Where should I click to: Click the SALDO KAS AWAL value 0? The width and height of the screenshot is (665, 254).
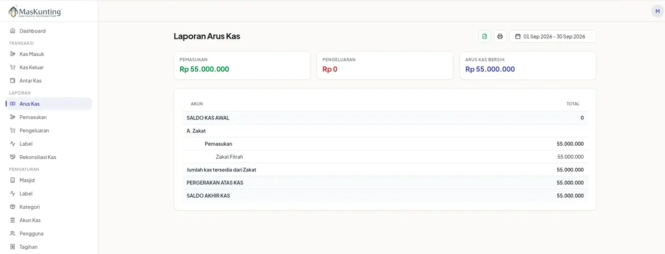tap(582, 118)
